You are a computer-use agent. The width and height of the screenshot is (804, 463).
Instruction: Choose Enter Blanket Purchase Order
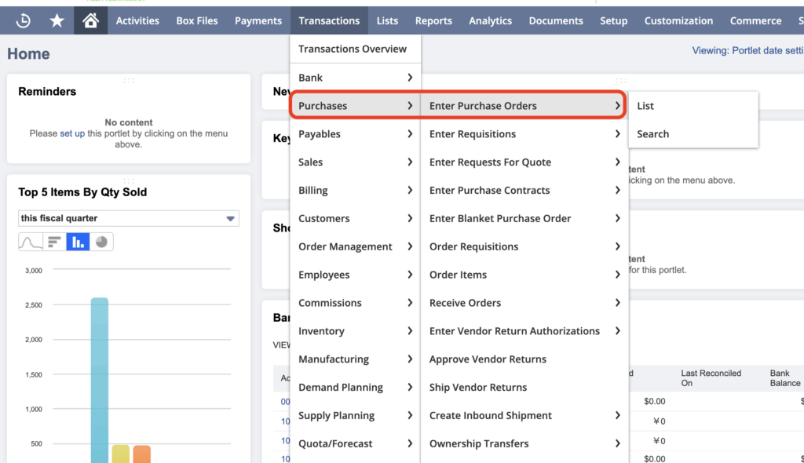tap(524, 218)
